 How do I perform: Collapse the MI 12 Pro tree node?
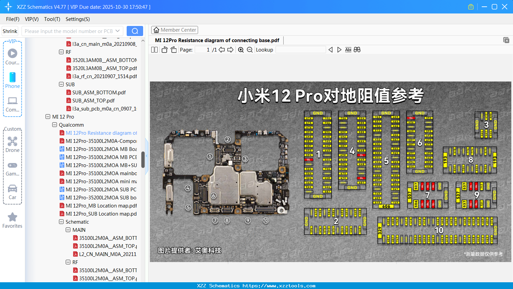click(x=48, y=117)
